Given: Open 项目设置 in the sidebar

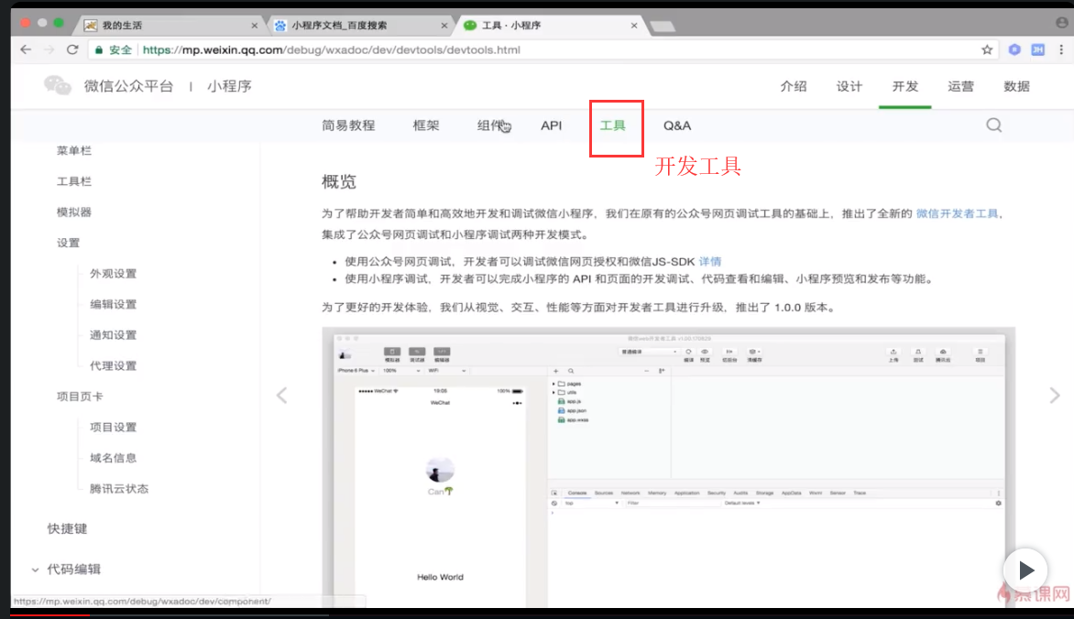Looking at the screenshot, I should [113, 428].
